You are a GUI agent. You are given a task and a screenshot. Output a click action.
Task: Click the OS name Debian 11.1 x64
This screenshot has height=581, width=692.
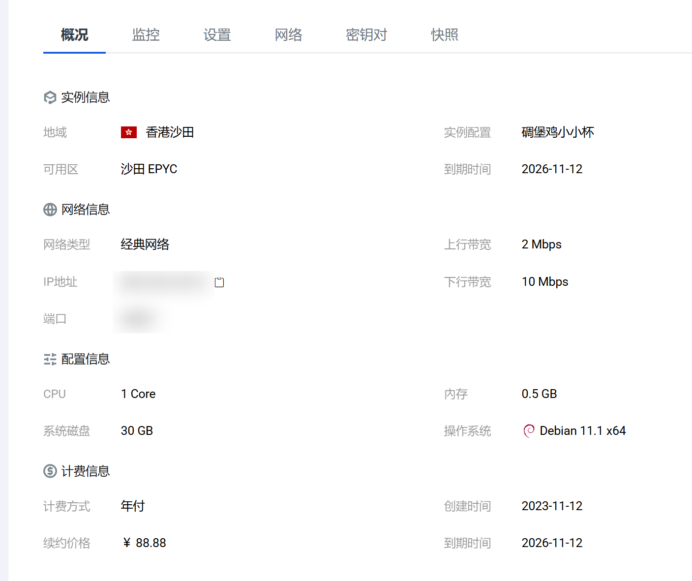coord(583,431)
